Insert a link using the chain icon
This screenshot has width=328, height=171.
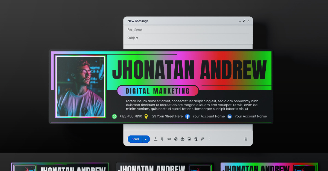(x=169, y=139)
